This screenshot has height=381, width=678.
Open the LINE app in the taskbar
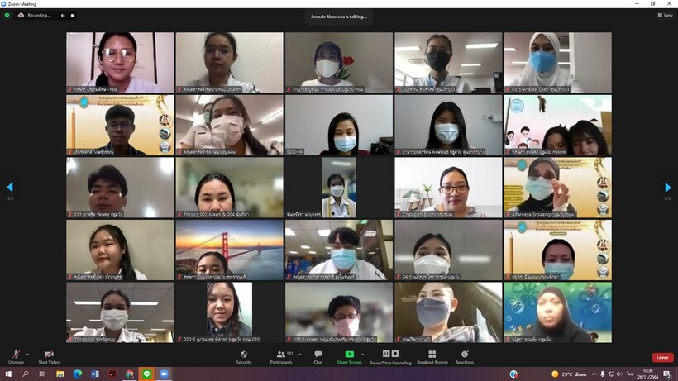coord(146,374)
